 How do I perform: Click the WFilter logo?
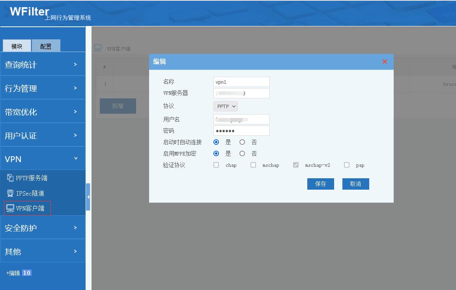30,12
